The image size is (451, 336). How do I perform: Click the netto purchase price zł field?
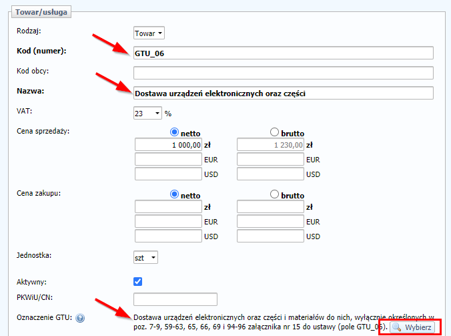click(x=167, y=207)
